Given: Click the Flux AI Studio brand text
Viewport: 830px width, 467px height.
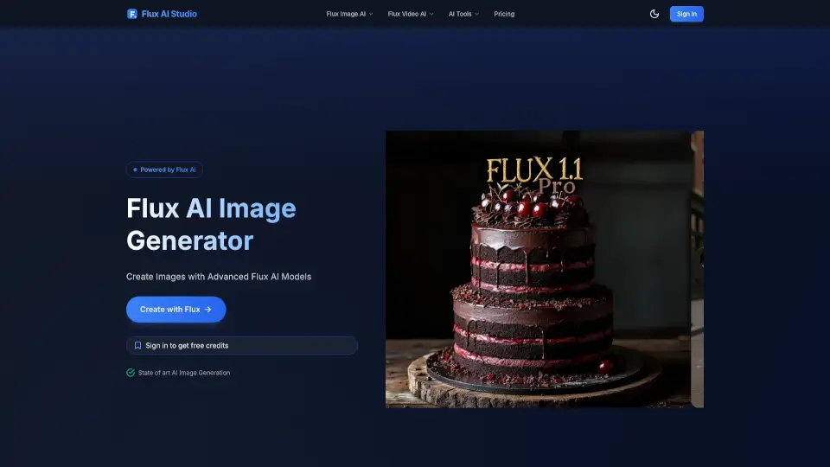Looking at the screenshot, I should click(x=169, y=14).
